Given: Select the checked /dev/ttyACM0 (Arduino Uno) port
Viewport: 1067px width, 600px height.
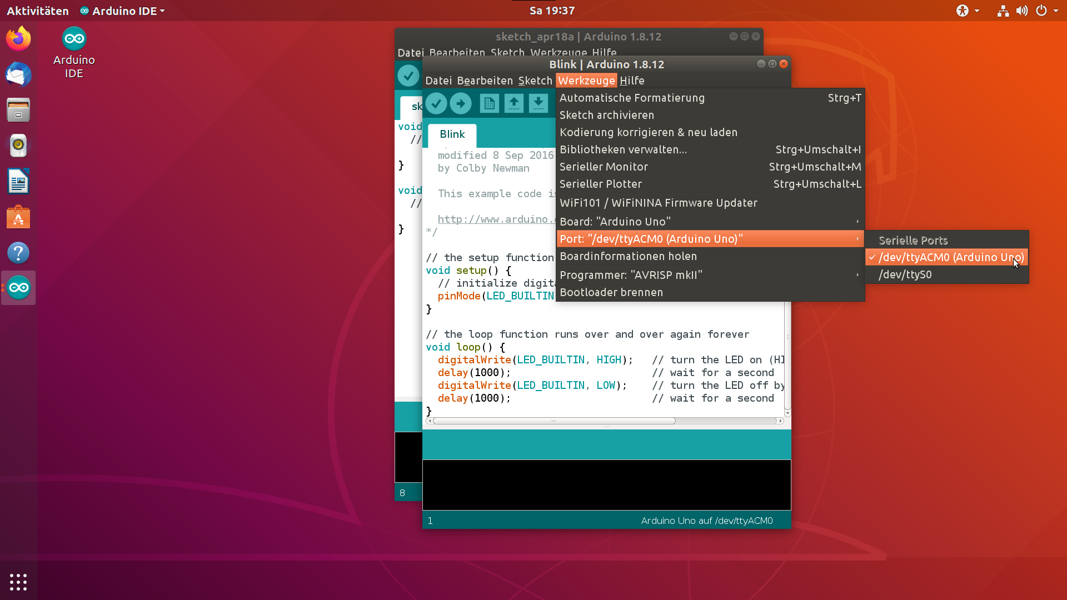Looking at the screenshot, I should pos(946,257).
